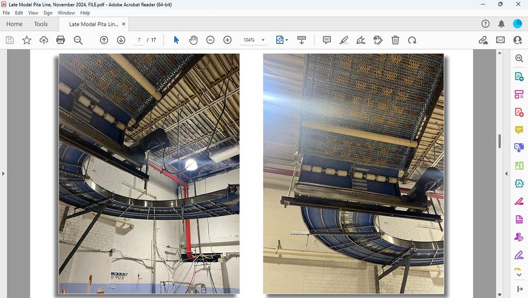
Task: Open Find with the magnifier icon
Action: [78, 40]
